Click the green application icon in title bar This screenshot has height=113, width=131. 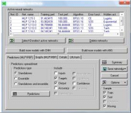click(4, 3)
